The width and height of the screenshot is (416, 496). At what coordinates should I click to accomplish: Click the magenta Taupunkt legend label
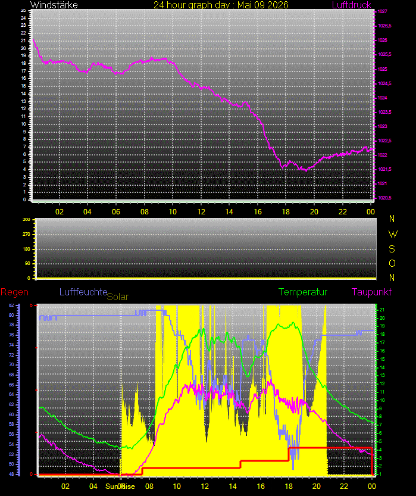pyautogui.click(x=371, y=292)
